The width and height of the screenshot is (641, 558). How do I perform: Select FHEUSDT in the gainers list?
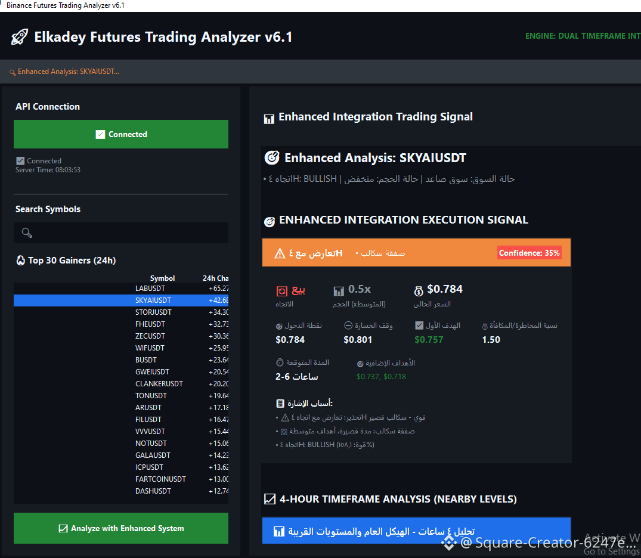point(121,324)
